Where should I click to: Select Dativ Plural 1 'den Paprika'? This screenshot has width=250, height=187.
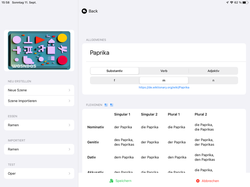coord(177,157)
